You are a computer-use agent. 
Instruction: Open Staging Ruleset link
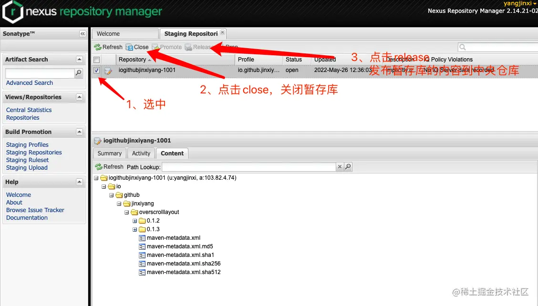point(28,160)
